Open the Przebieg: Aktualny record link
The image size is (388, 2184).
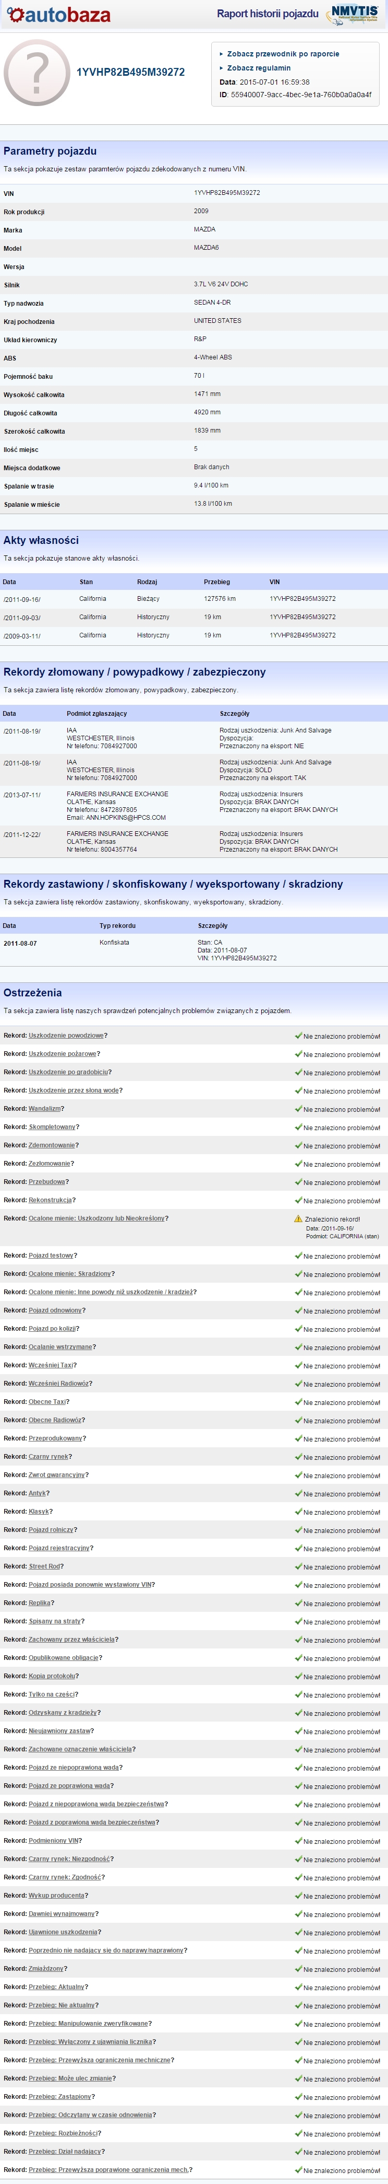pyautogui.click(x=57, y=1988)
